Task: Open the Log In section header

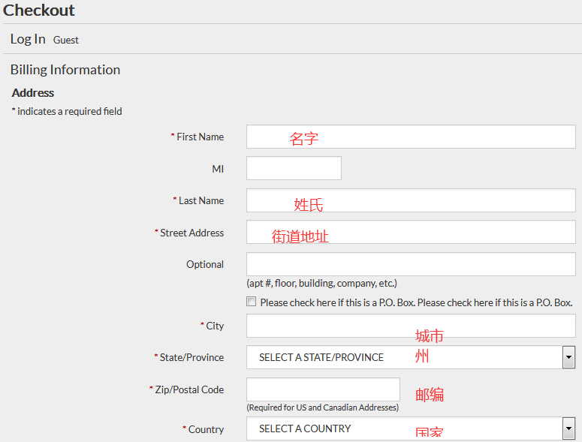Action: [x=28, y=39]
